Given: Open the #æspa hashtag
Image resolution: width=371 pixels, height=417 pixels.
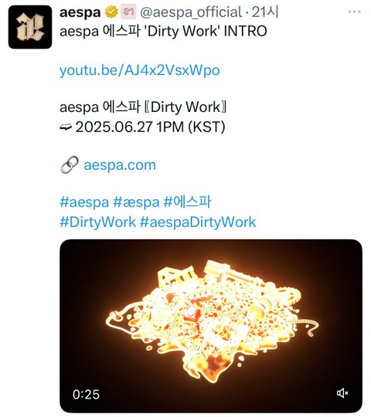Looking at the screenshot, I should [136, 202].
